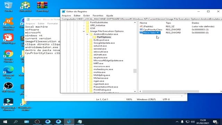Viewport: 222px width, 125px height.
Task: Select GoogleUpdate.exe key in tree
Action: [x=104, y=43]
